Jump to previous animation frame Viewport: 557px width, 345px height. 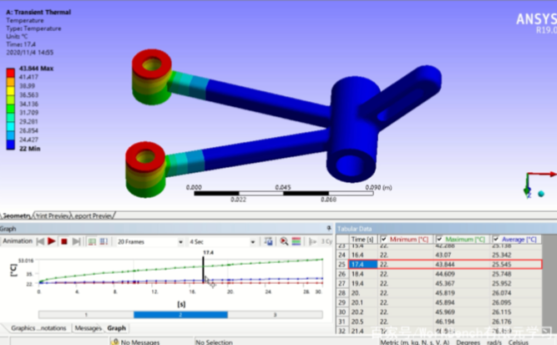click(39, 241)
